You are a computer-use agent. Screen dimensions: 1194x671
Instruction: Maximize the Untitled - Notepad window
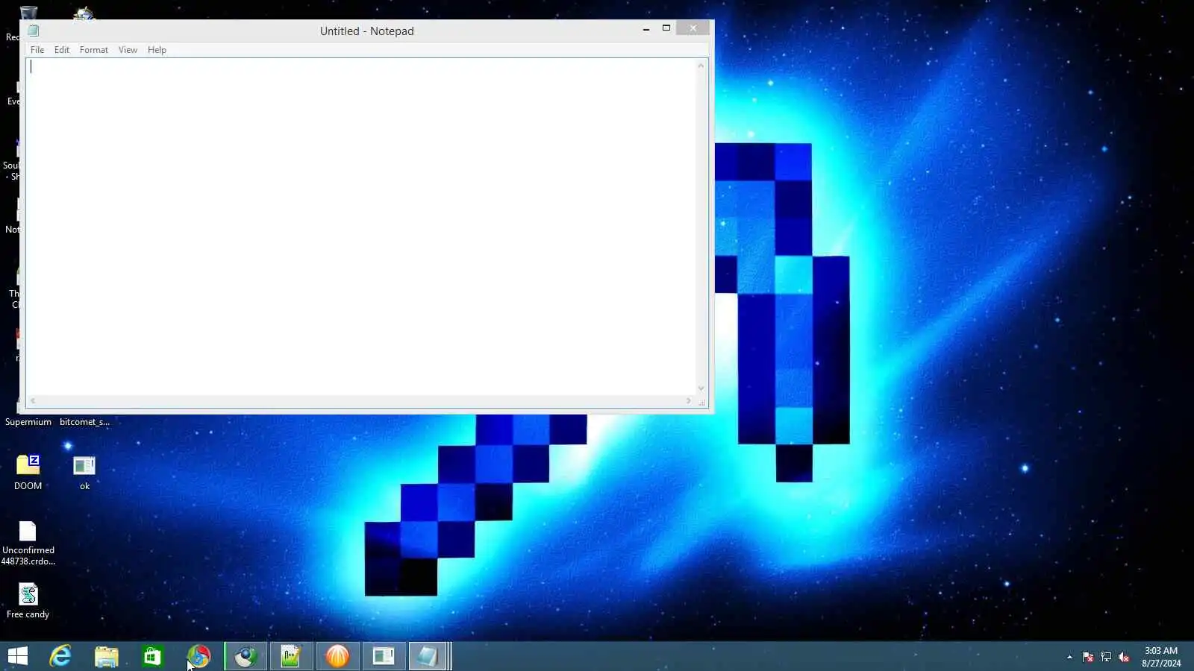tap(666, 28)
